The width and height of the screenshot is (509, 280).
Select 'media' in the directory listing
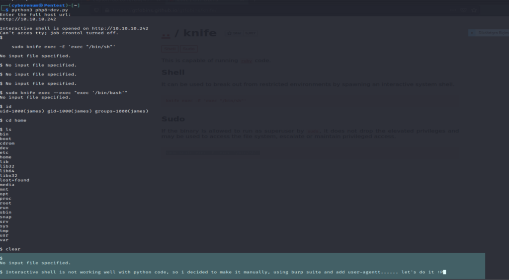click(x=7, y=185)
